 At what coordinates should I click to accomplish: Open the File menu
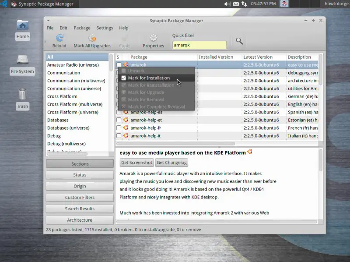click(x=50, y=28)
